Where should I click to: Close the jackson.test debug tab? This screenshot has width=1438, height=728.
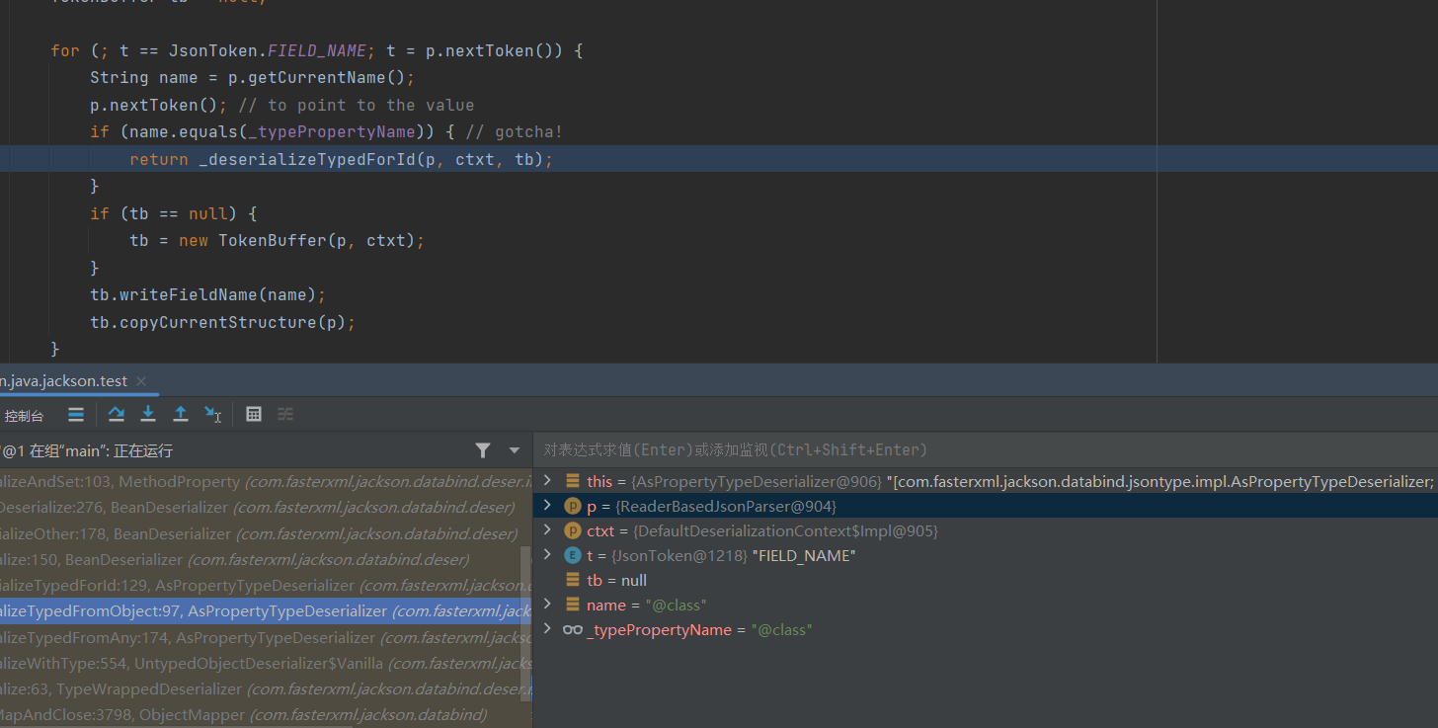click(x=141, y=380)
